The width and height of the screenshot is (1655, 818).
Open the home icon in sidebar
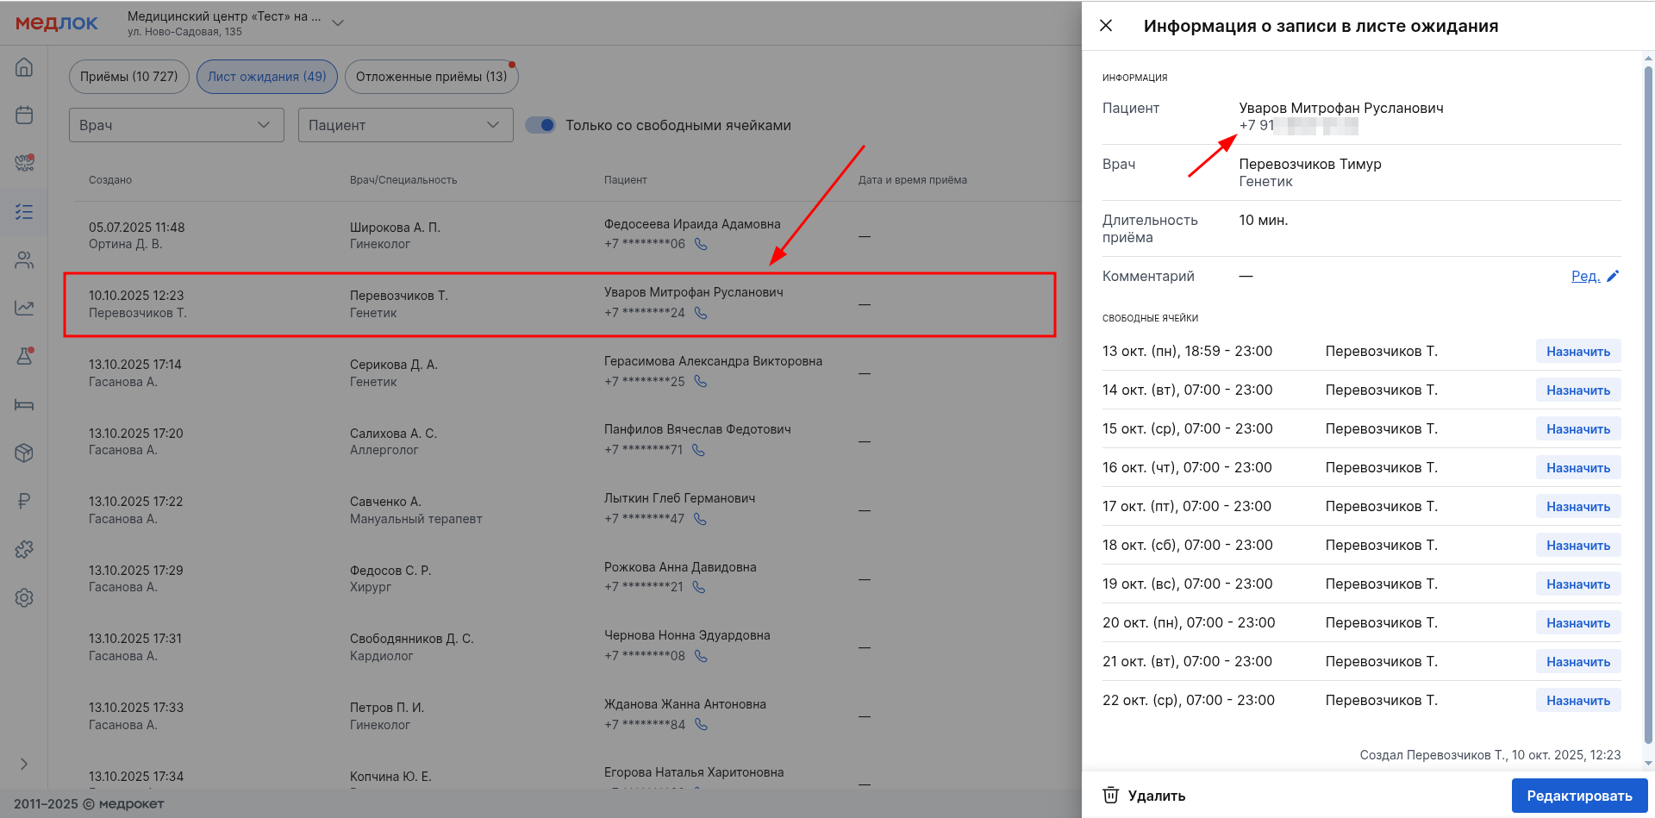(24, 67)
